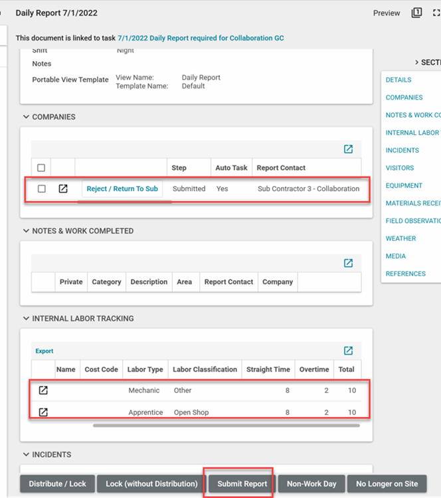This screenshot has width=441, height=498.
Task: Check the Sub Contractor 3 row checkbox
Action: coord(41,189)
